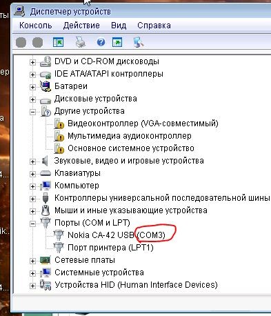This screenshot has height=316, width=271.
Task: Select the Порты (COM и LPT) label
Action: coord(92,223)
